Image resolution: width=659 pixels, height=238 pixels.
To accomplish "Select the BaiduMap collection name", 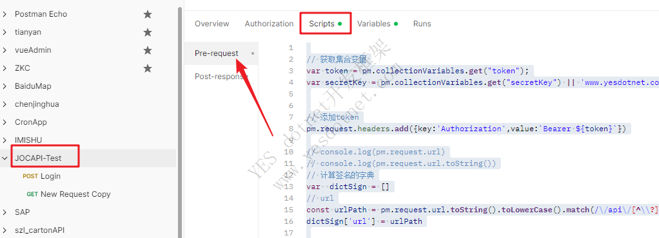I will tap(33, 86).
